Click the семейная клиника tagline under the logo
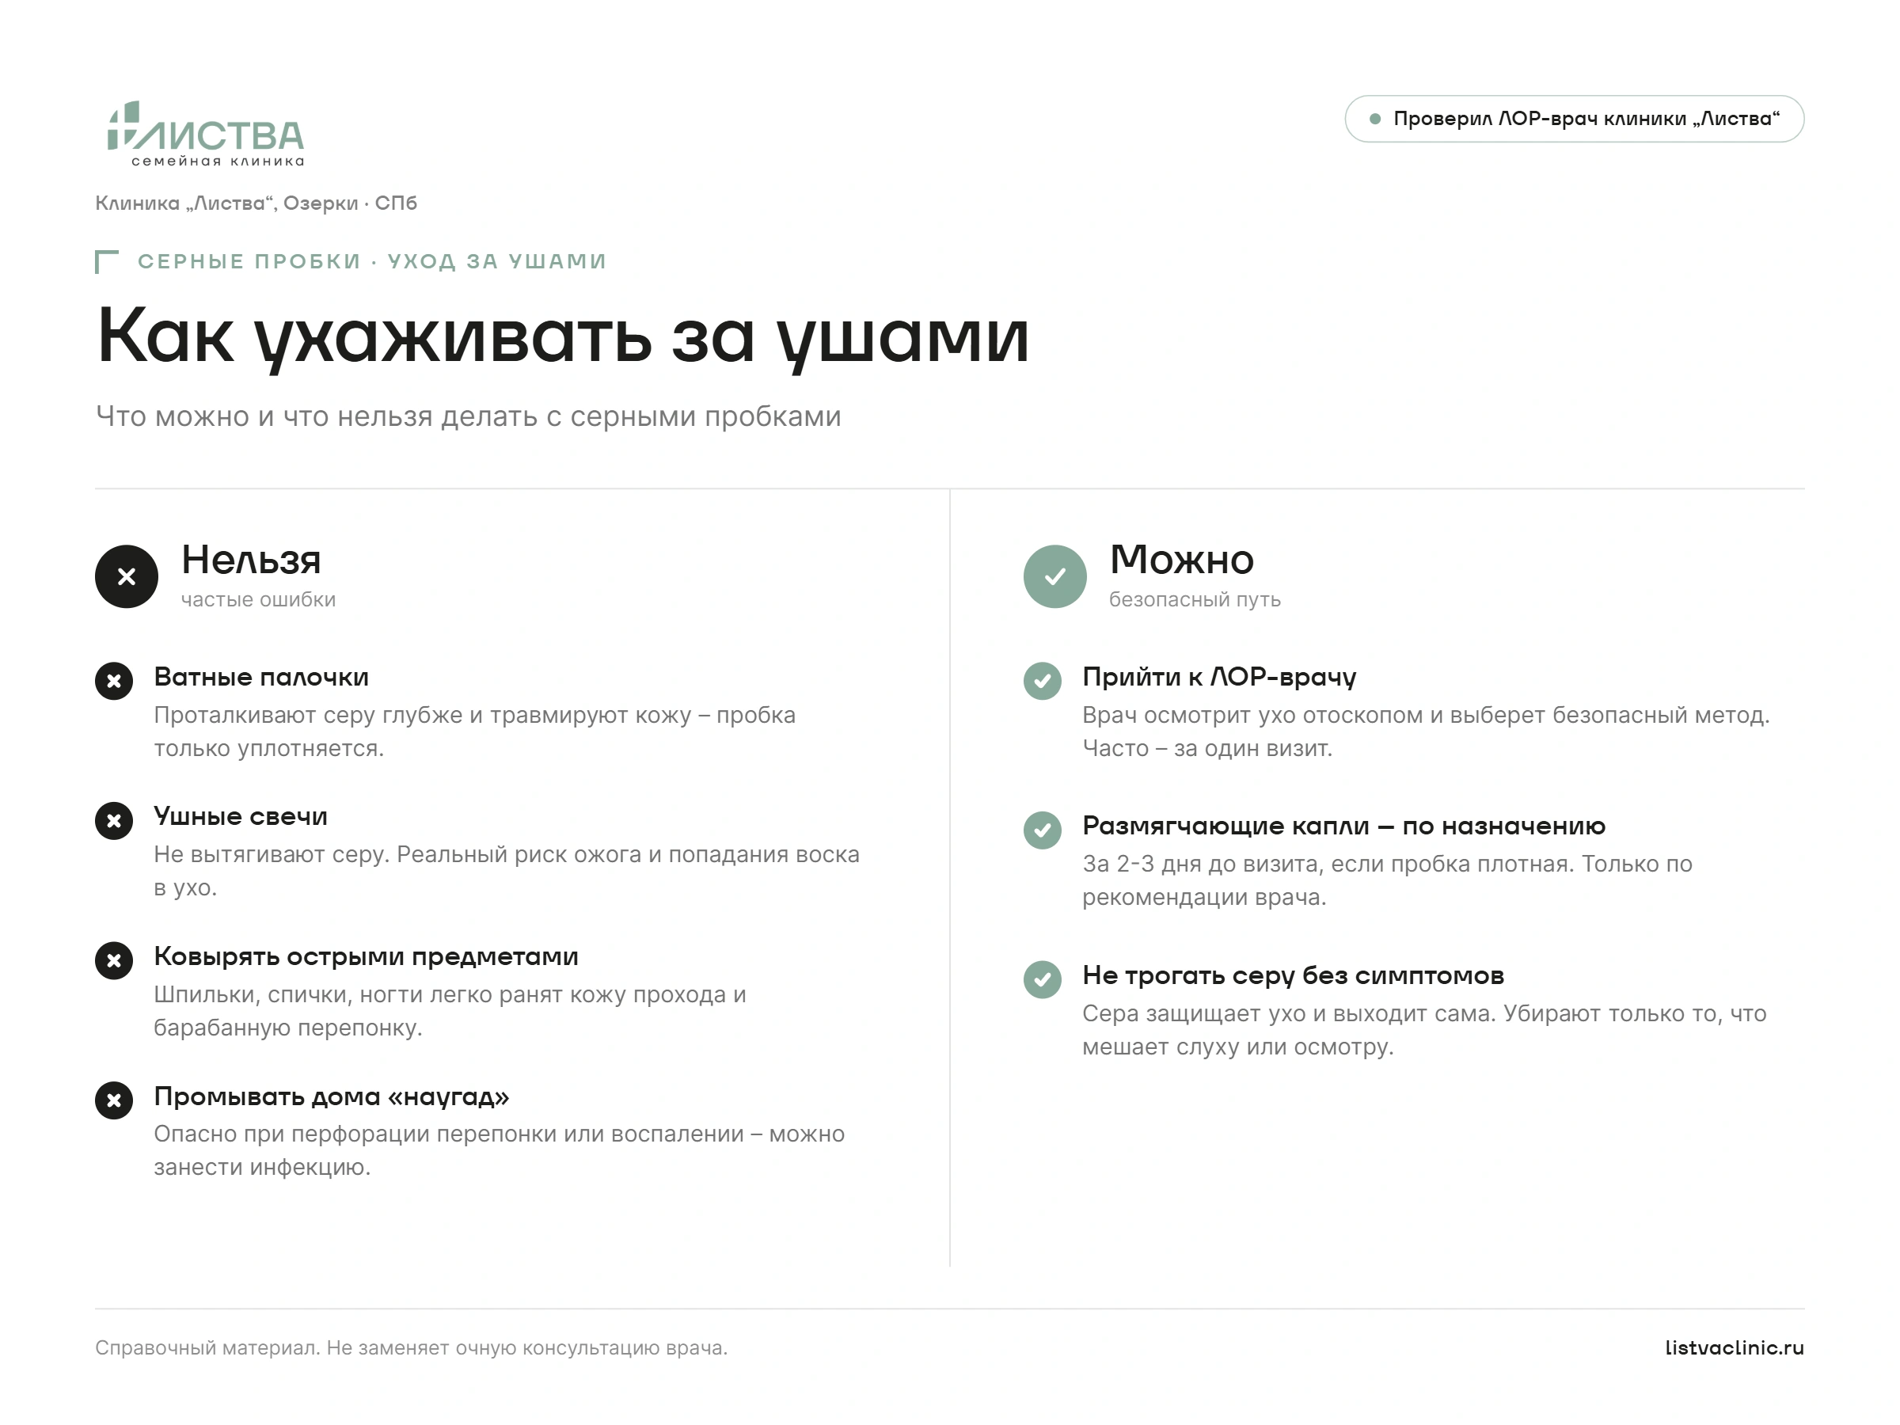This screenshot has height=1425, width=1900. (x=218, y=161)
